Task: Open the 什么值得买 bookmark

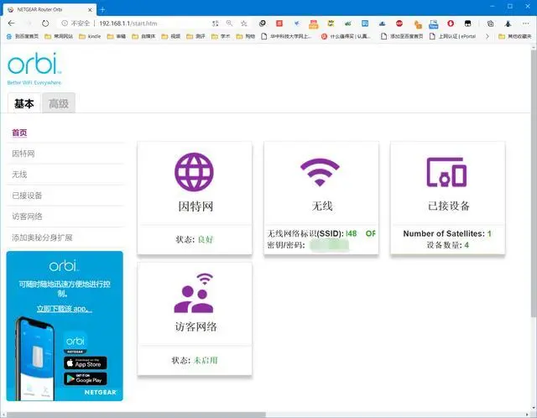Action: coord(347,36)
